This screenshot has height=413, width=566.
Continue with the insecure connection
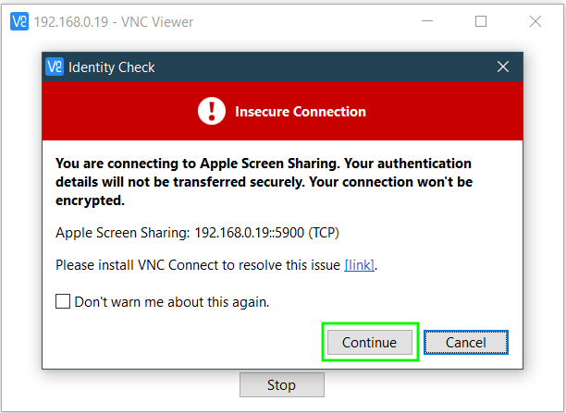(x=370, y=342)
